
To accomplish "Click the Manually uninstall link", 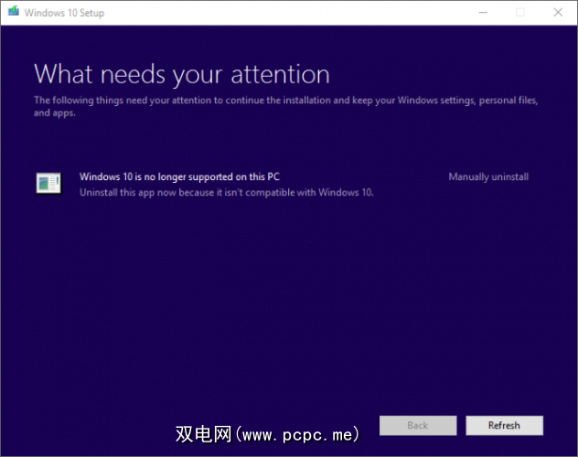I will click(488, 177).
